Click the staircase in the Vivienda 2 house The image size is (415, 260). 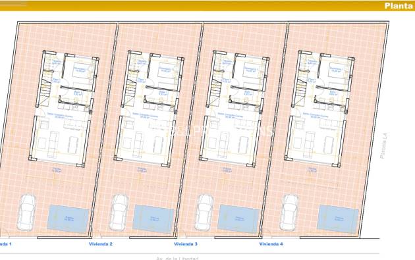pos(130,89)
